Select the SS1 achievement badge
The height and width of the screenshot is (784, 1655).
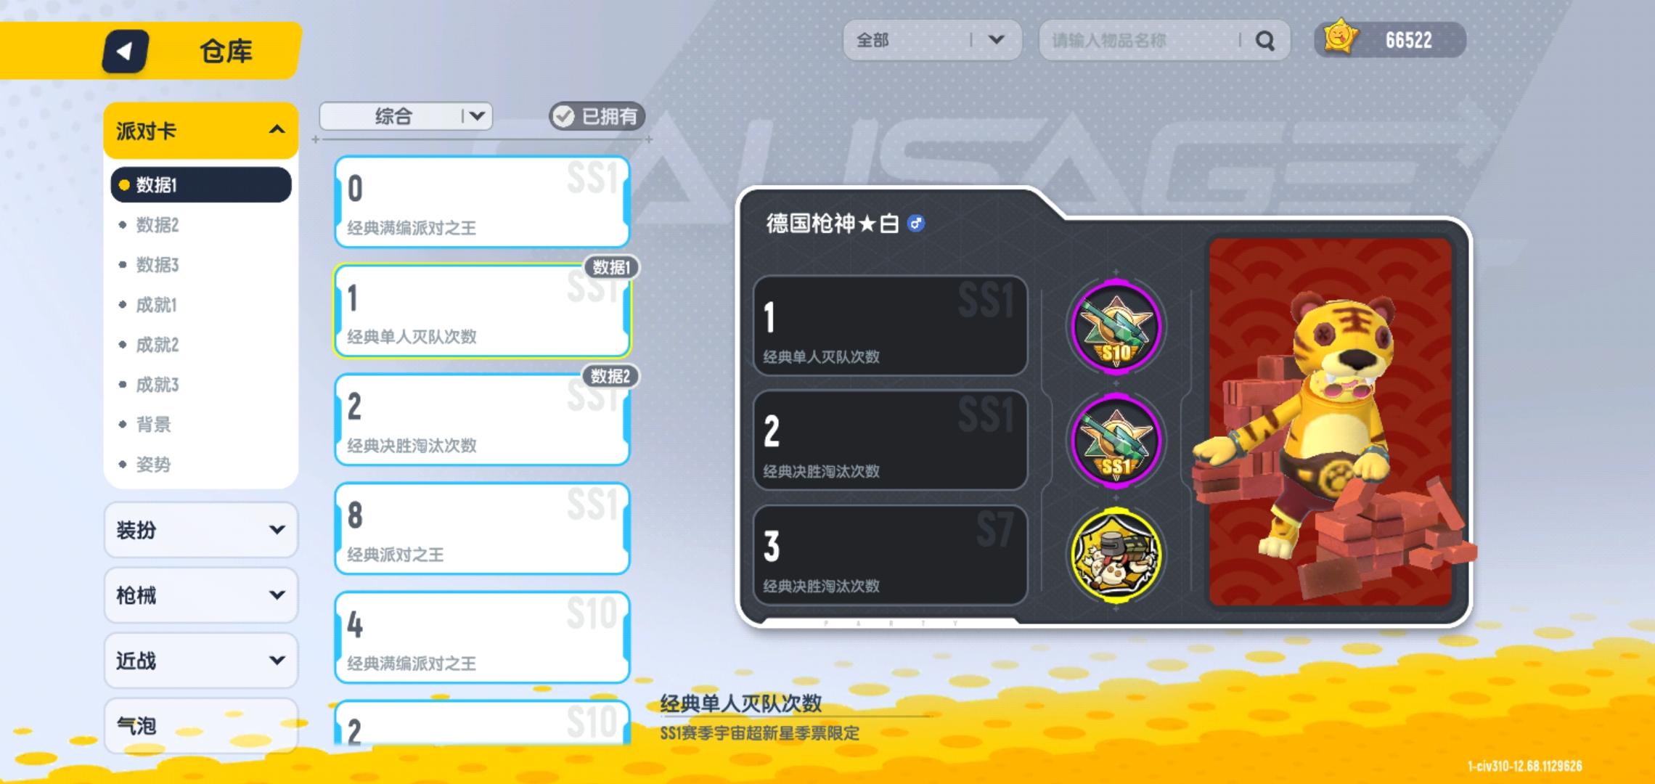click(1116, 439)
